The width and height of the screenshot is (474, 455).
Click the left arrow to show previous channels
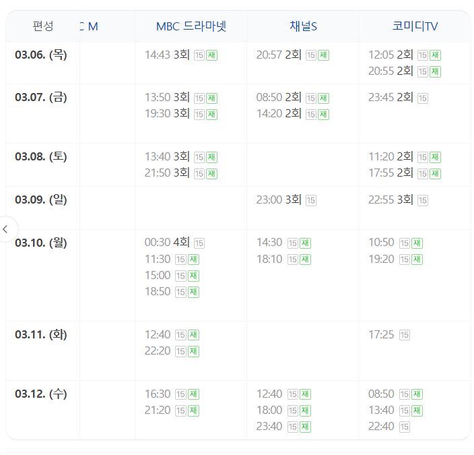[5, 229]
